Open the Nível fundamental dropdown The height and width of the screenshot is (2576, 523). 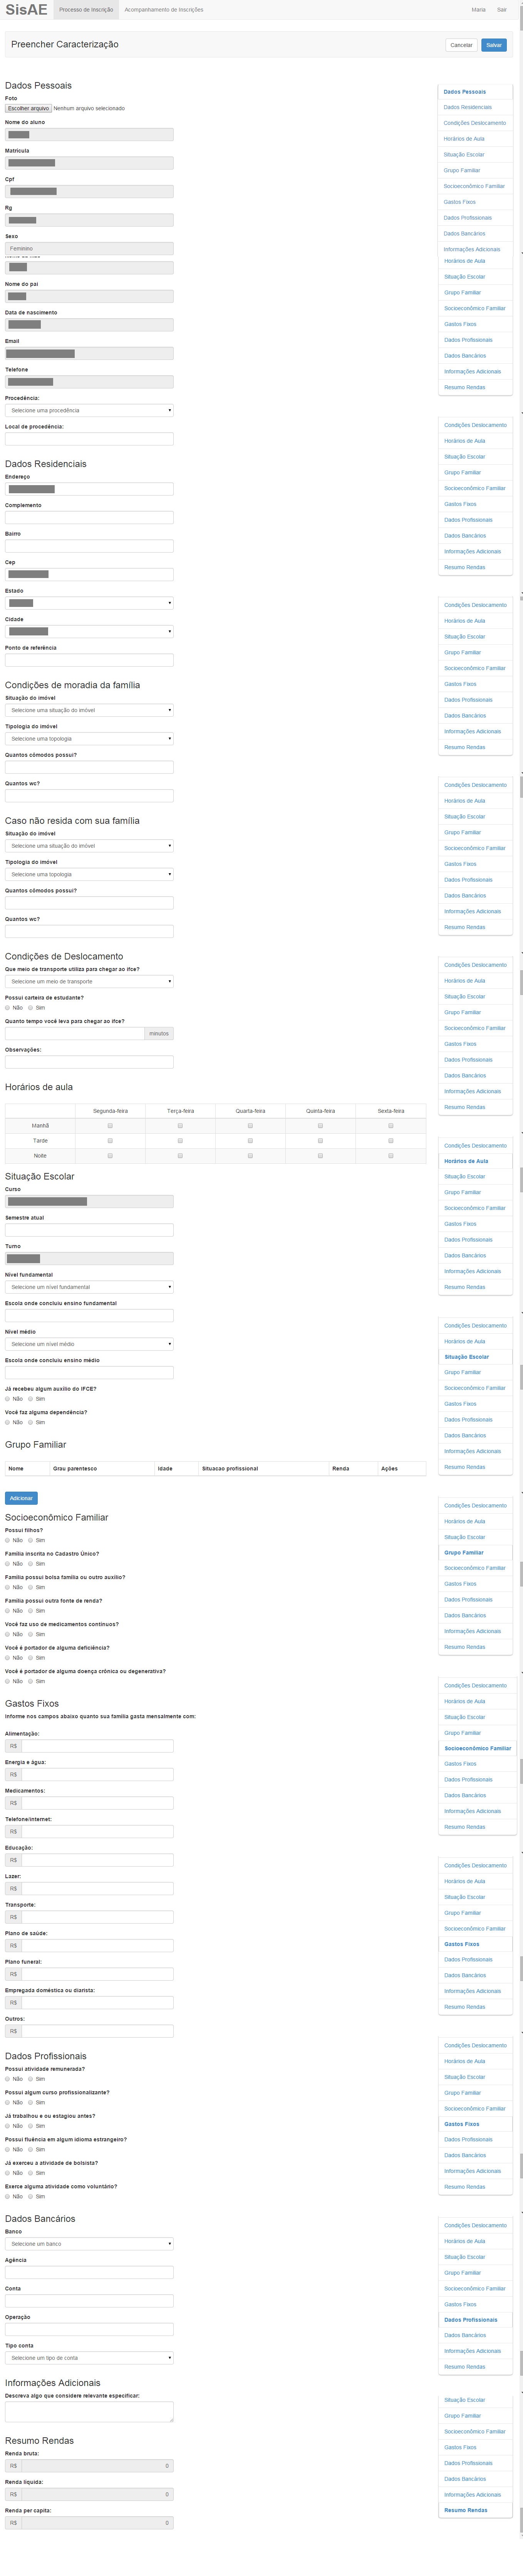point(89,1287)
